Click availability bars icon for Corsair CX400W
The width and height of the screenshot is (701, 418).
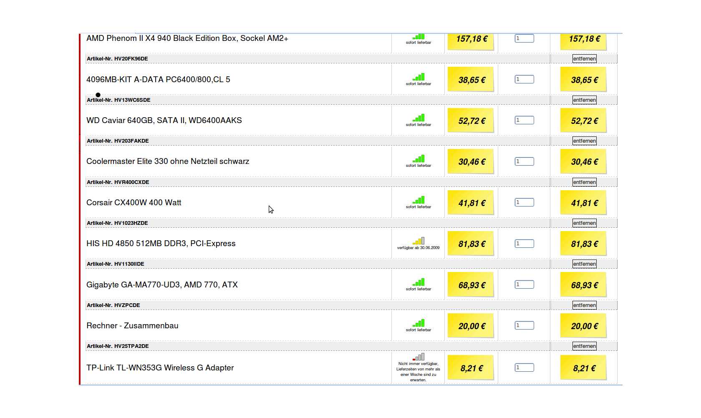419,200
